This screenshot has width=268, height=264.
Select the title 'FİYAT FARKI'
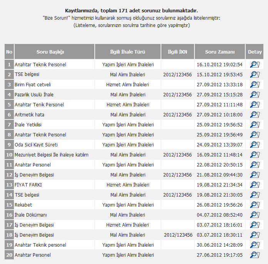pyautogui.click(x=28, y=185)
